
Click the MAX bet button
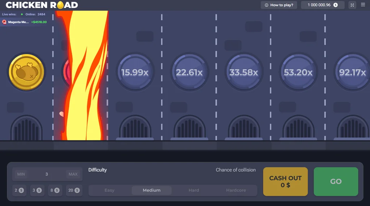pyautogui.click(x=73, y=174)
